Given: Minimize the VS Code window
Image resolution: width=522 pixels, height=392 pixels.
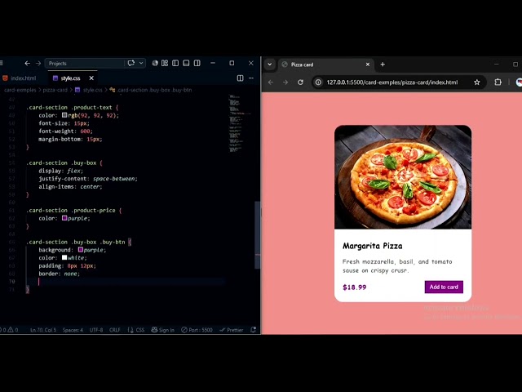Looking at the screenshot, I should [x=213, y=63].
